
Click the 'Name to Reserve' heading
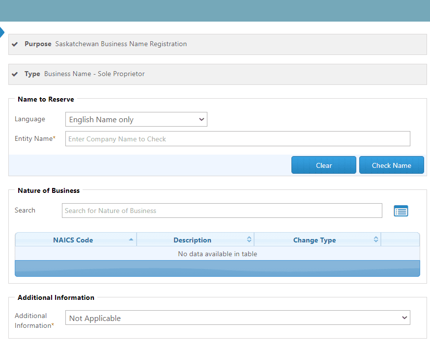[46, 99]
